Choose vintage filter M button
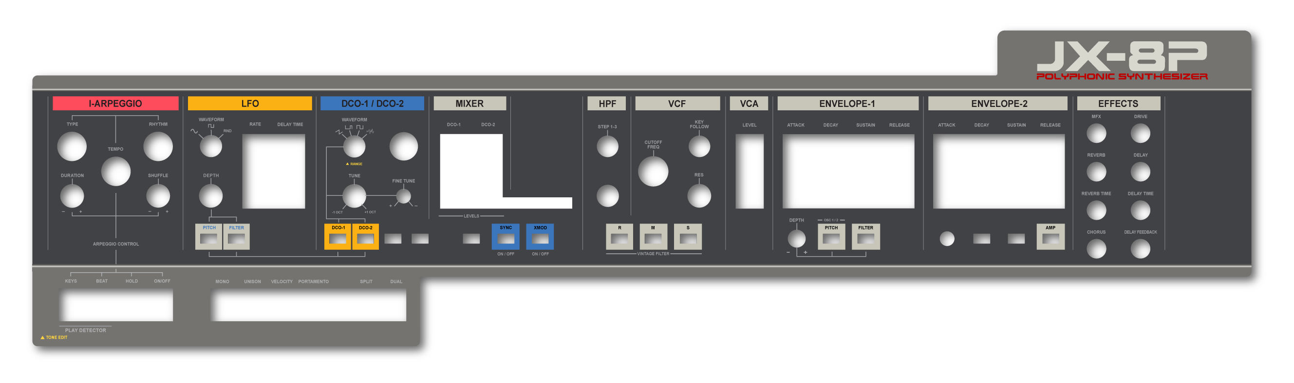Viewport: 1294px width, 383px height. (x=653, y=237)
